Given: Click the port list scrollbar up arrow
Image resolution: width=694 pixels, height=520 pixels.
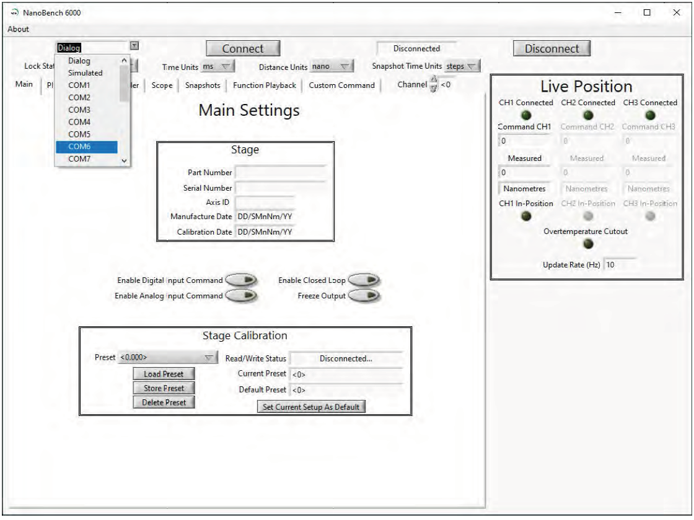Looking at the screenshot, I should coord(125,60).
